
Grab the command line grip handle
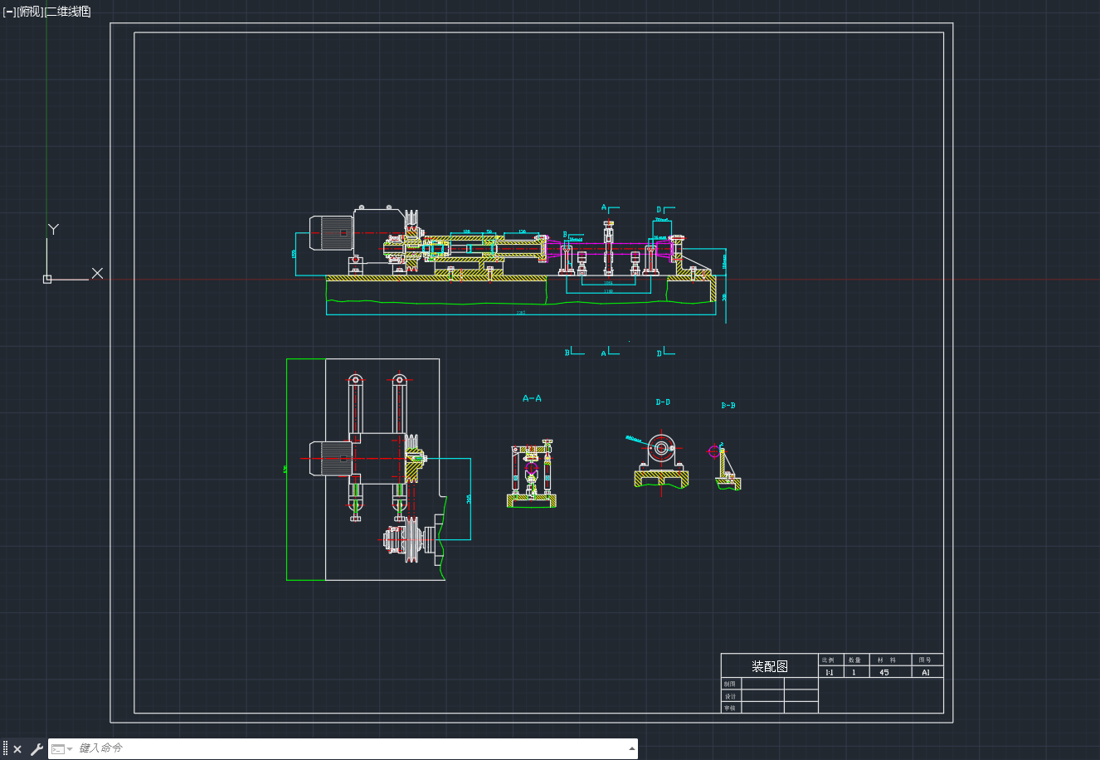point(5,749)
